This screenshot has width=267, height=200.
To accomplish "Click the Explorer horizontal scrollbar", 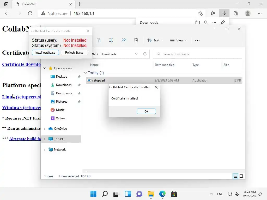I will [163, 171].
